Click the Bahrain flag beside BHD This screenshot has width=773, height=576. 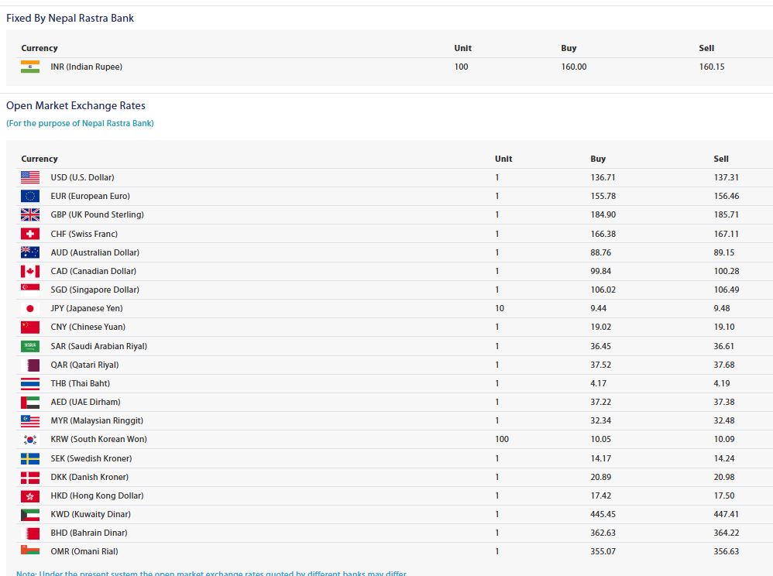[30, 533]
